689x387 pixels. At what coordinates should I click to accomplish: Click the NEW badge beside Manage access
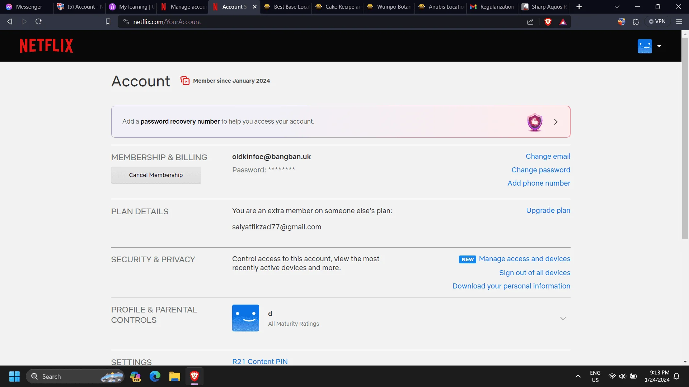pyautogui.click(x=468, y=259)
